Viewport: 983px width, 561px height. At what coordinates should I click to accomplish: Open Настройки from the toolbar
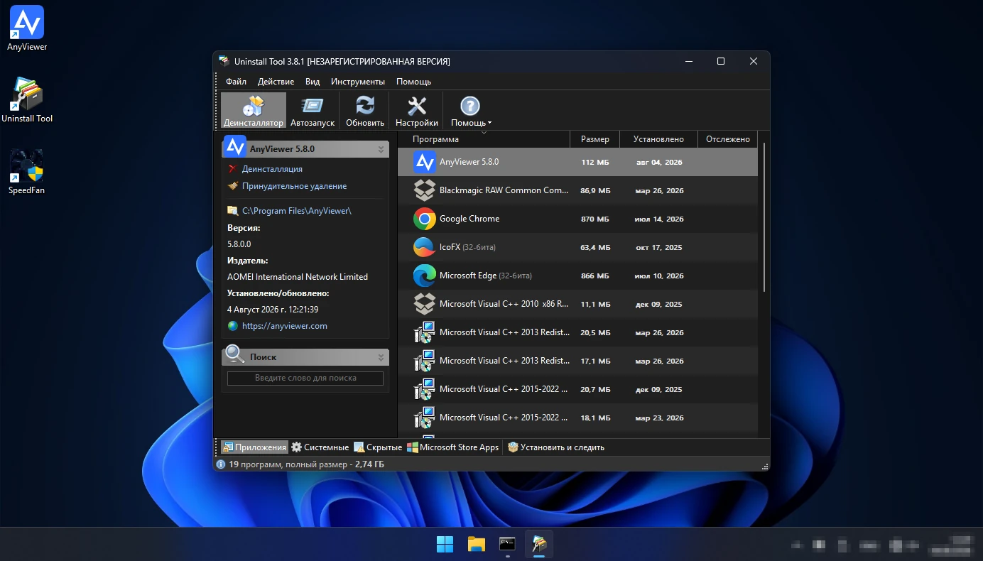(417, 111)
